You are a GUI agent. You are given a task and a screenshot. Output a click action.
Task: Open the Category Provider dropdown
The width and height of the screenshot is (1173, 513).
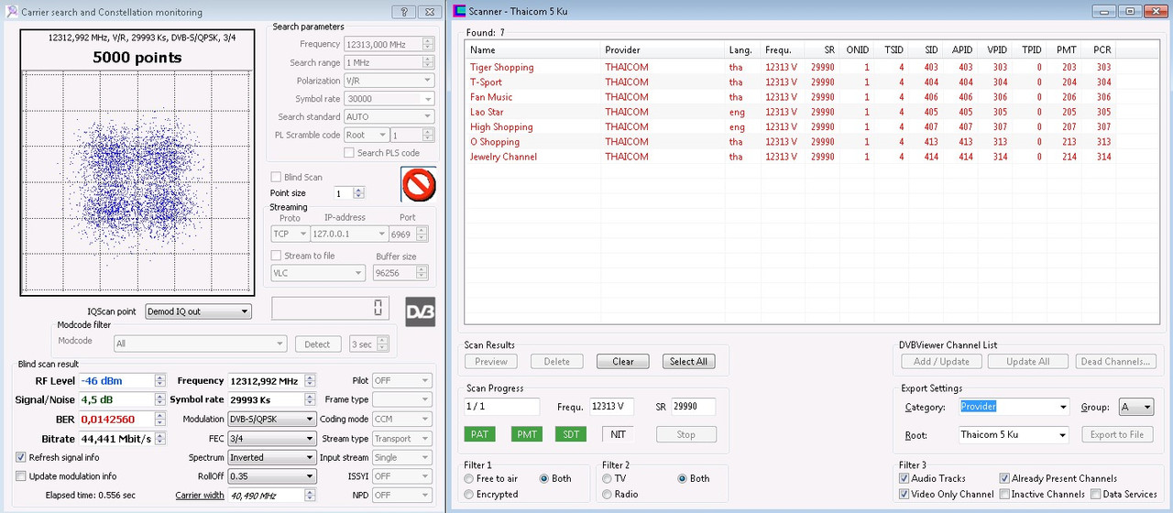point(1014,407)
